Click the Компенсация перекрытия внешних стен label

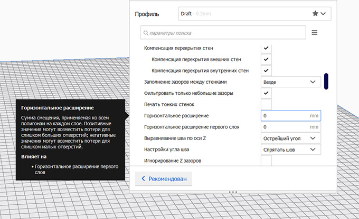[196, 59]
